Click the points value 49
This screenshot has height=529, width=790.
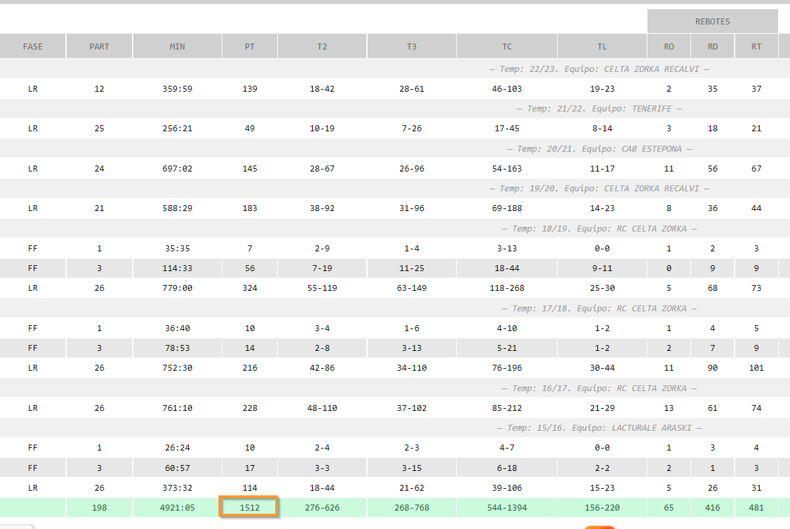pyautogui.click(x=250, y=129)
